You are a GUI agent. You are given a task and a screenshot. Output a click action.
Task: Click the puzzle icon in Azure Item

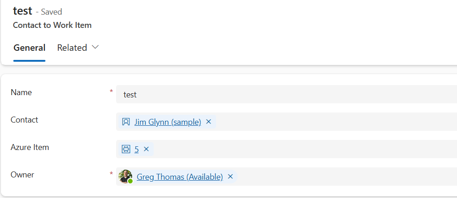pyautogui.click(x=126, y=149)
